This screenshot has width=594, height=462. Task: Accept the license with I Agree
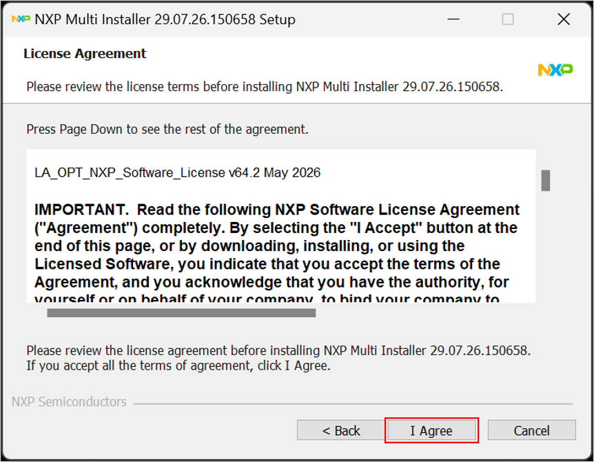(431, 430)
